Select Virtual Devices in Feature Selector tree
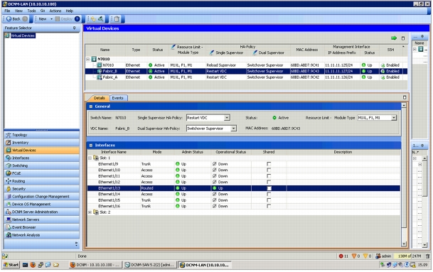The width and height of the screenshot is (433, 272). [x=23, y=36]
